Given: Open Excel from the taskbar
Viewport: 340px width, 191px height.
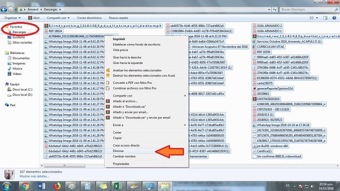Looking at the screenshot, I should pos(118,186).
